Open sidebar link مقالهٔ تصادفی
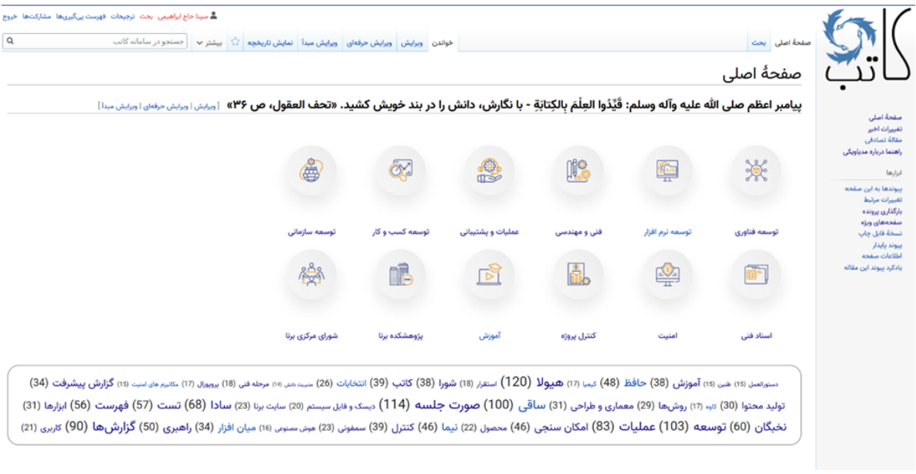916x474 pixels. click(884, 140)
